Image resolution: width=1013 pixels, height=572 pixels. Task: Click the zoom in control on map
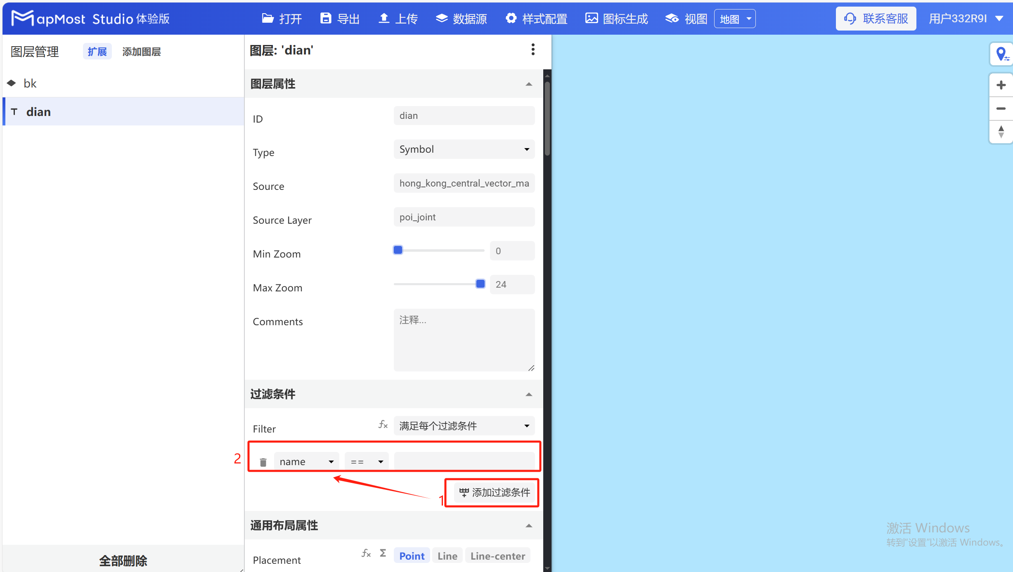(1001, 85)
